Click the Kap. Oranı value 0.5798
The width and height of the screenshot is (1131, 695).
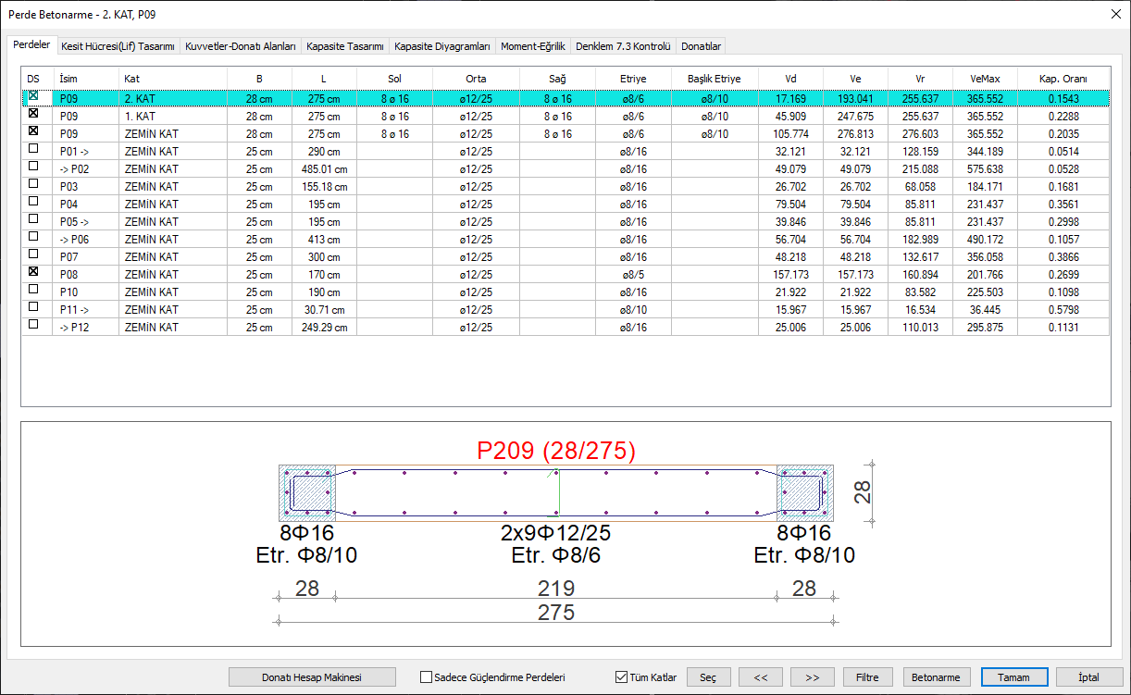click(x=1063, y=310)
